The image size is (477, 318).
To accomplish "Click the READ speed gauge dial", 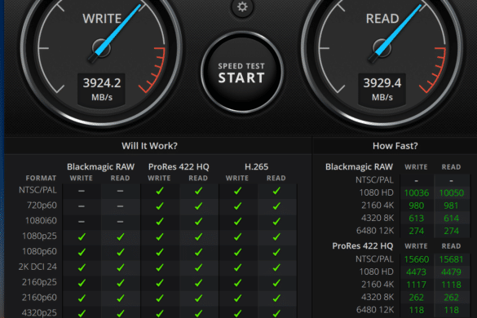I will 382,49.
